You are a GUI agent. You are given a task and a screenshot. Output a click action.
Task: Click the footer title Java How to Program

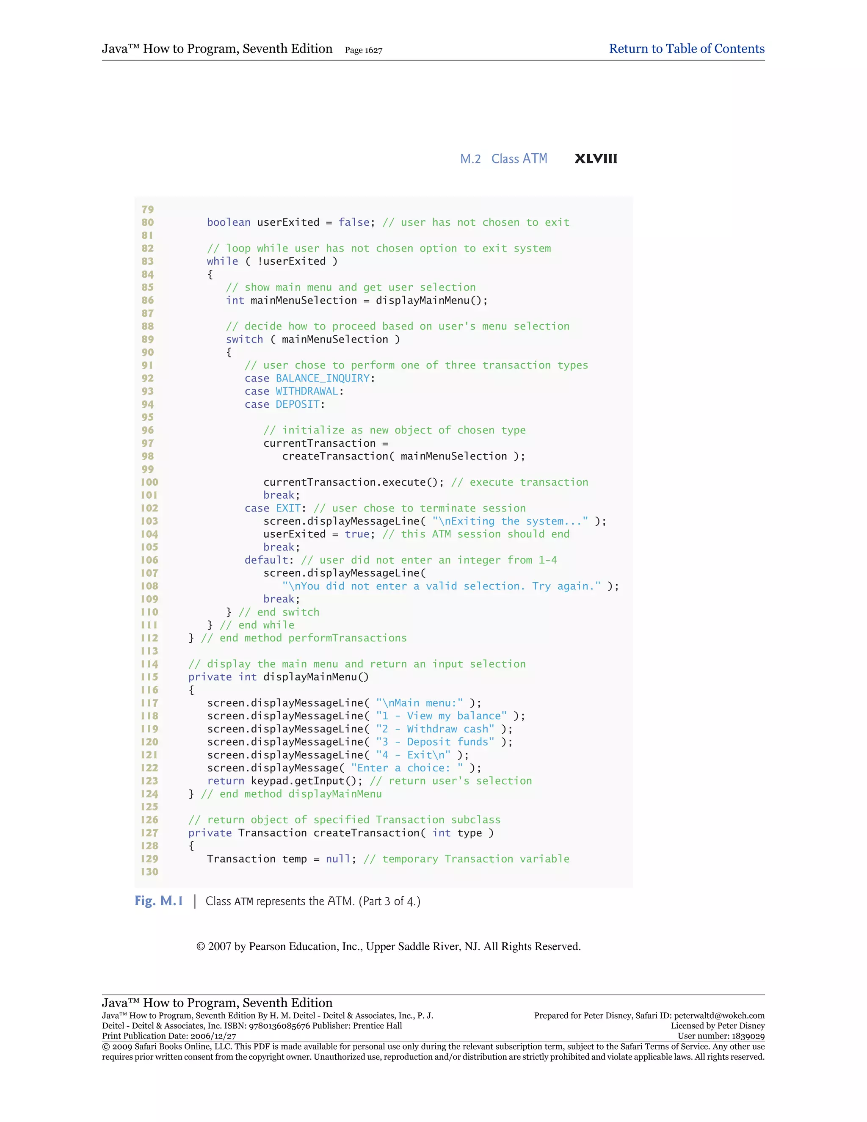coord(217,1003)
